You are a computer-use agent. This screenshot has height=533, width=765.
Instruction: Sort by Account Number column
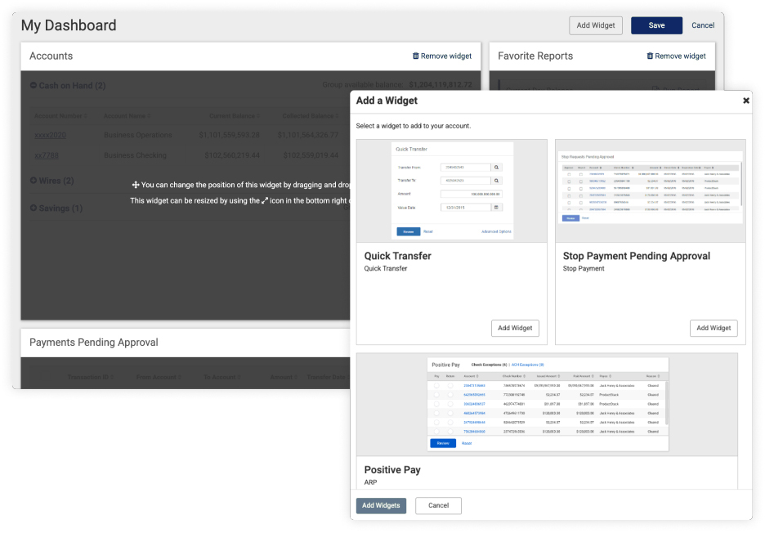(60, 116)
